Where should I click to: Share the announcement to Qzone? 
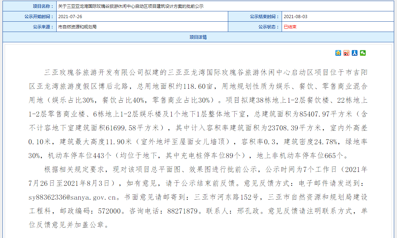click(338, 53)
